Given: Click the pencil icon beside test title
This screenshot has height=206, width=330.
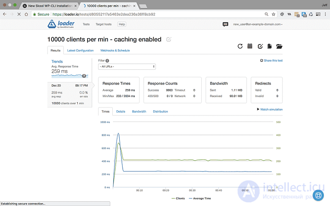Looking at the screenshot, I should 169,39.
